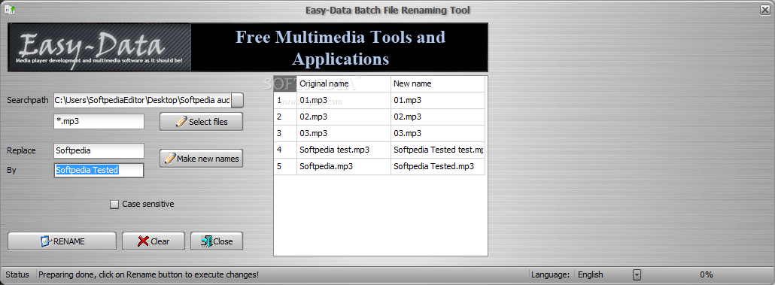775x285 pixels.
Task: Click the Free Multimedia Tools and Applications banner
Action: tap(340, 47)
